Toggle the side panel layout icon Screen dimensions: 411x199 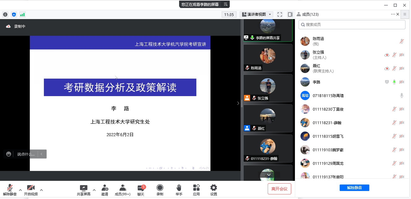[x=290, y=14]
